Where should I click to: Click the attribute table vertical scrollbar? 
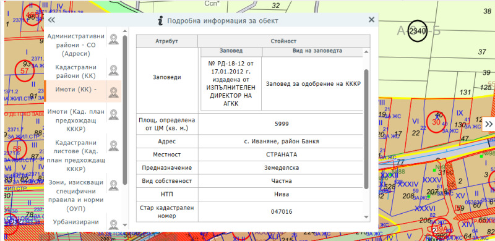pyautogui.click(x=366, y=129)
